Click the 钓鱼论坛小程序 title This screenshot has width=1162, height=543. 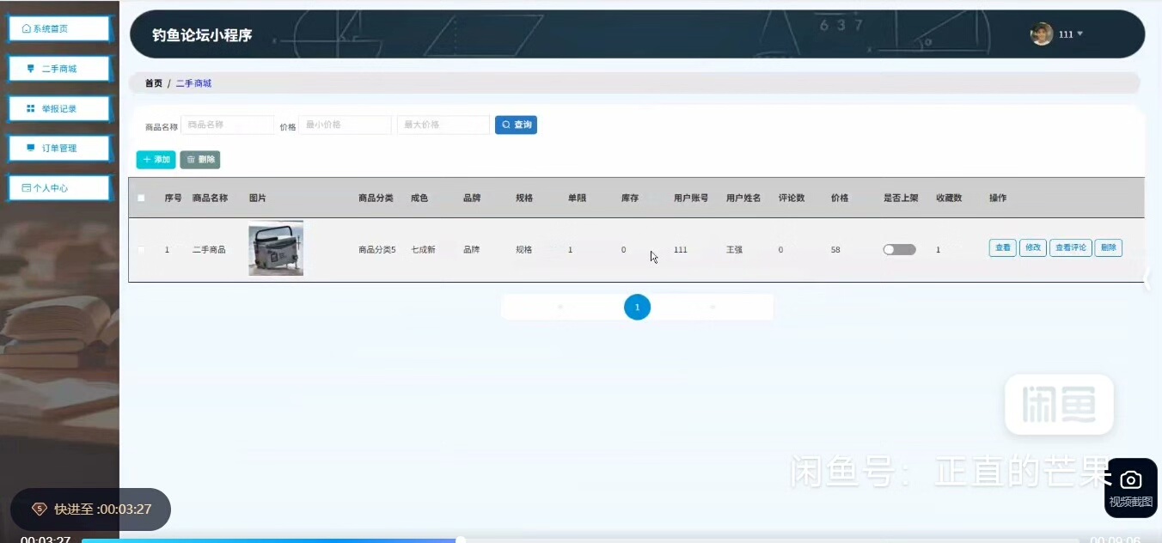click(202, 35)
